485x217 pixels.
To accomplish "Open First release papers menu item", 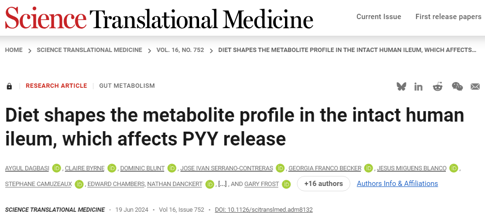I will pyautogui.click(x=448, y=17).
